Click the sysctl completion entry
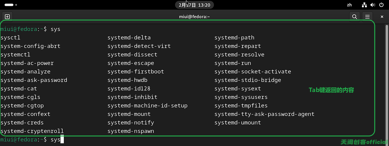This screenshot has height=146, width=389. pyautogui.click(x=10, y=38)
